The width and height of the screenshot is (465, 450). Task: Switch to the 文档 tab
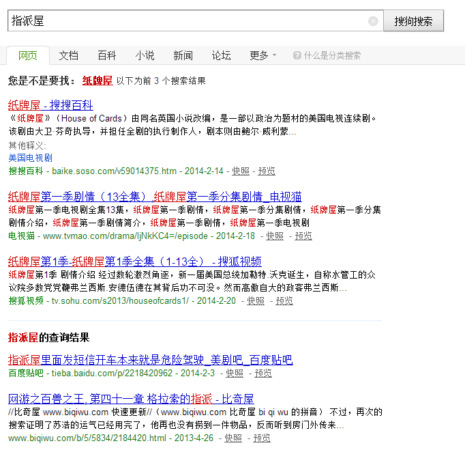click(x=68, y=55)
